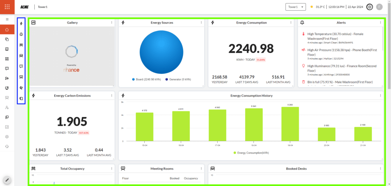Screen dimensions: 391x186
Task: Select the occupancy people icon in widget strip
Action: 21,45
